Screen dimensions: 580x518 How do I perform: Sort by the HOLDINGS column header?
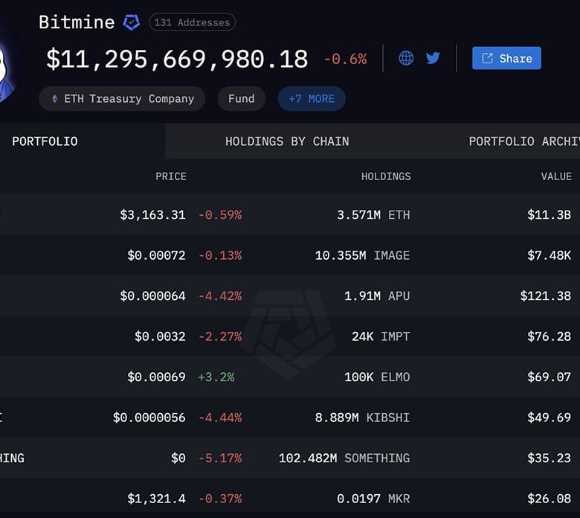[385, 176]
